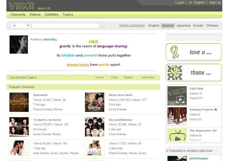Click blissfulting's avatar photo

(x=19, y=44)
